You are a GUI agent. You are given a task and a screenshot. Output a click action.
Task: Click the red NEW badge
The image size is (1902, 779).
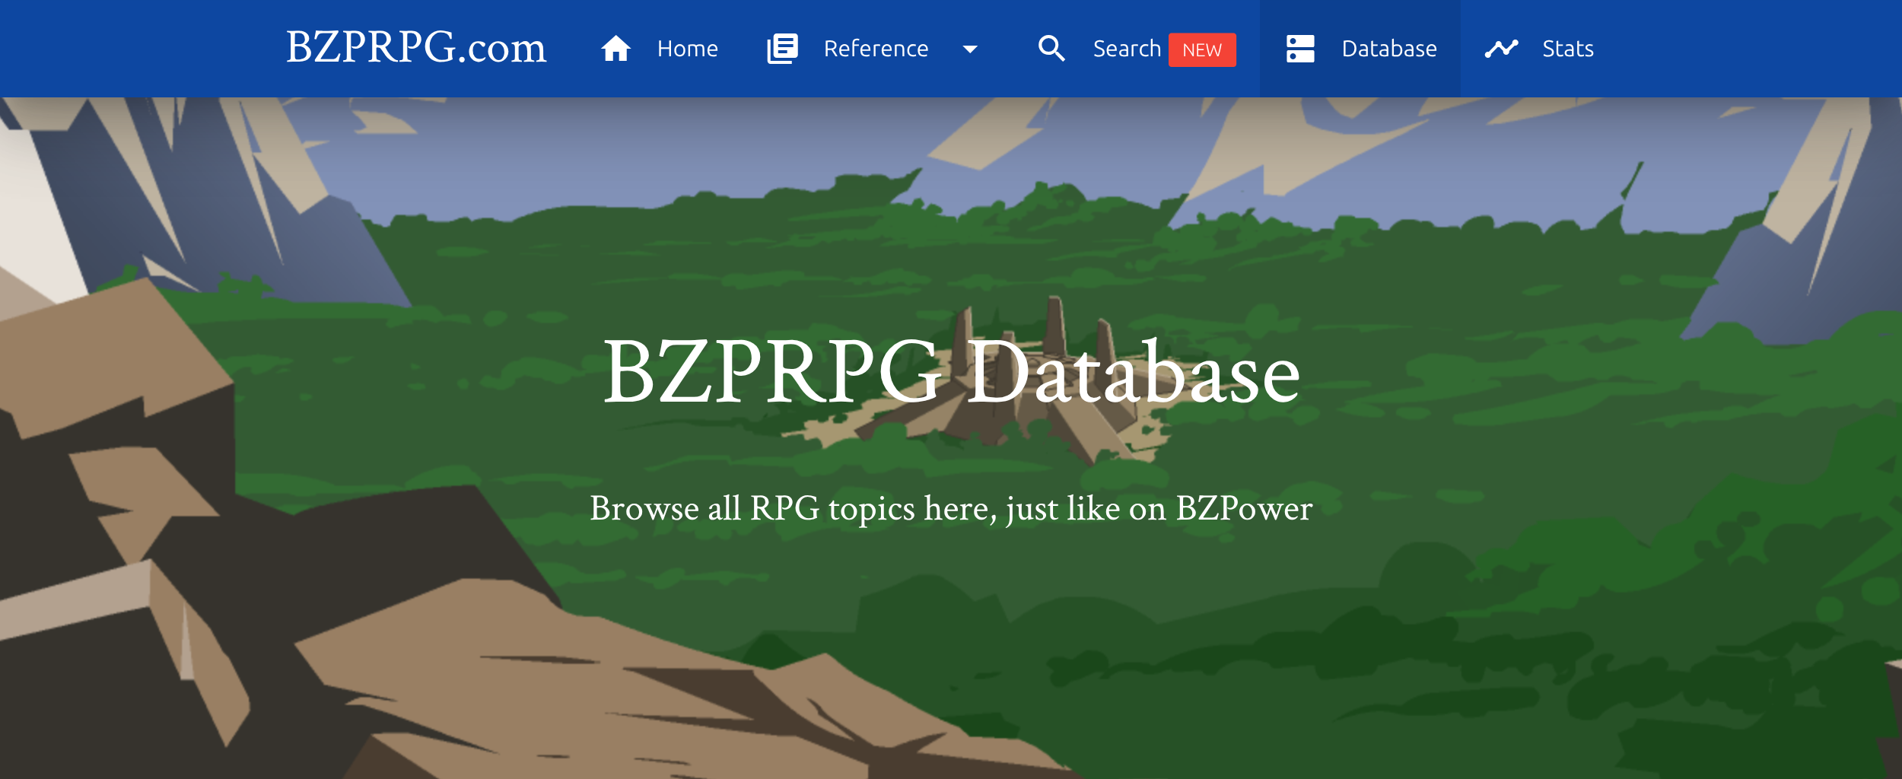(1202, 49)
